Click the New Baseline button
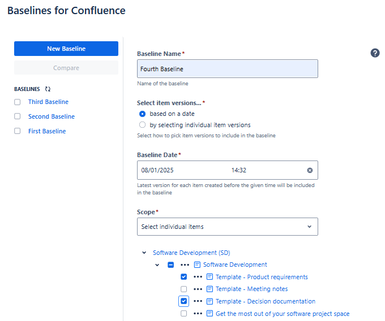The width and height of the screenshot is (385, 321). (x=66, y=49)
